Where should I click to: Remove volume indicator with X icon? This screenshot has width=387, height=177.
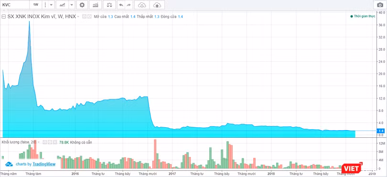pos(55,143)
